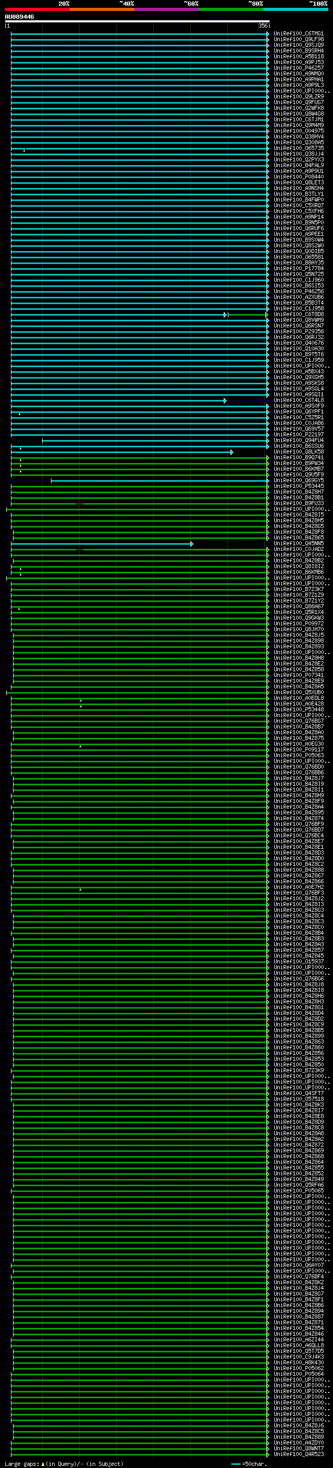This screenshot has width=333, height=1468.
Task: Select the UniRef100_Q8JH70 label
Action: pyautogui.click(x=299, y=630)
